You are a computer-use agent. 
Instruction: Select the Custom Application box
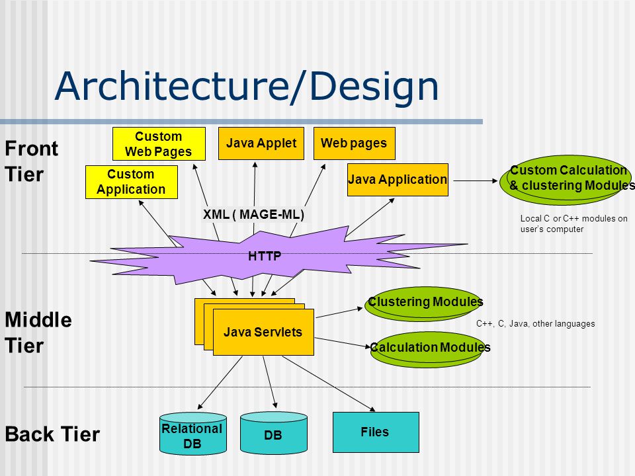coord(131,182)
